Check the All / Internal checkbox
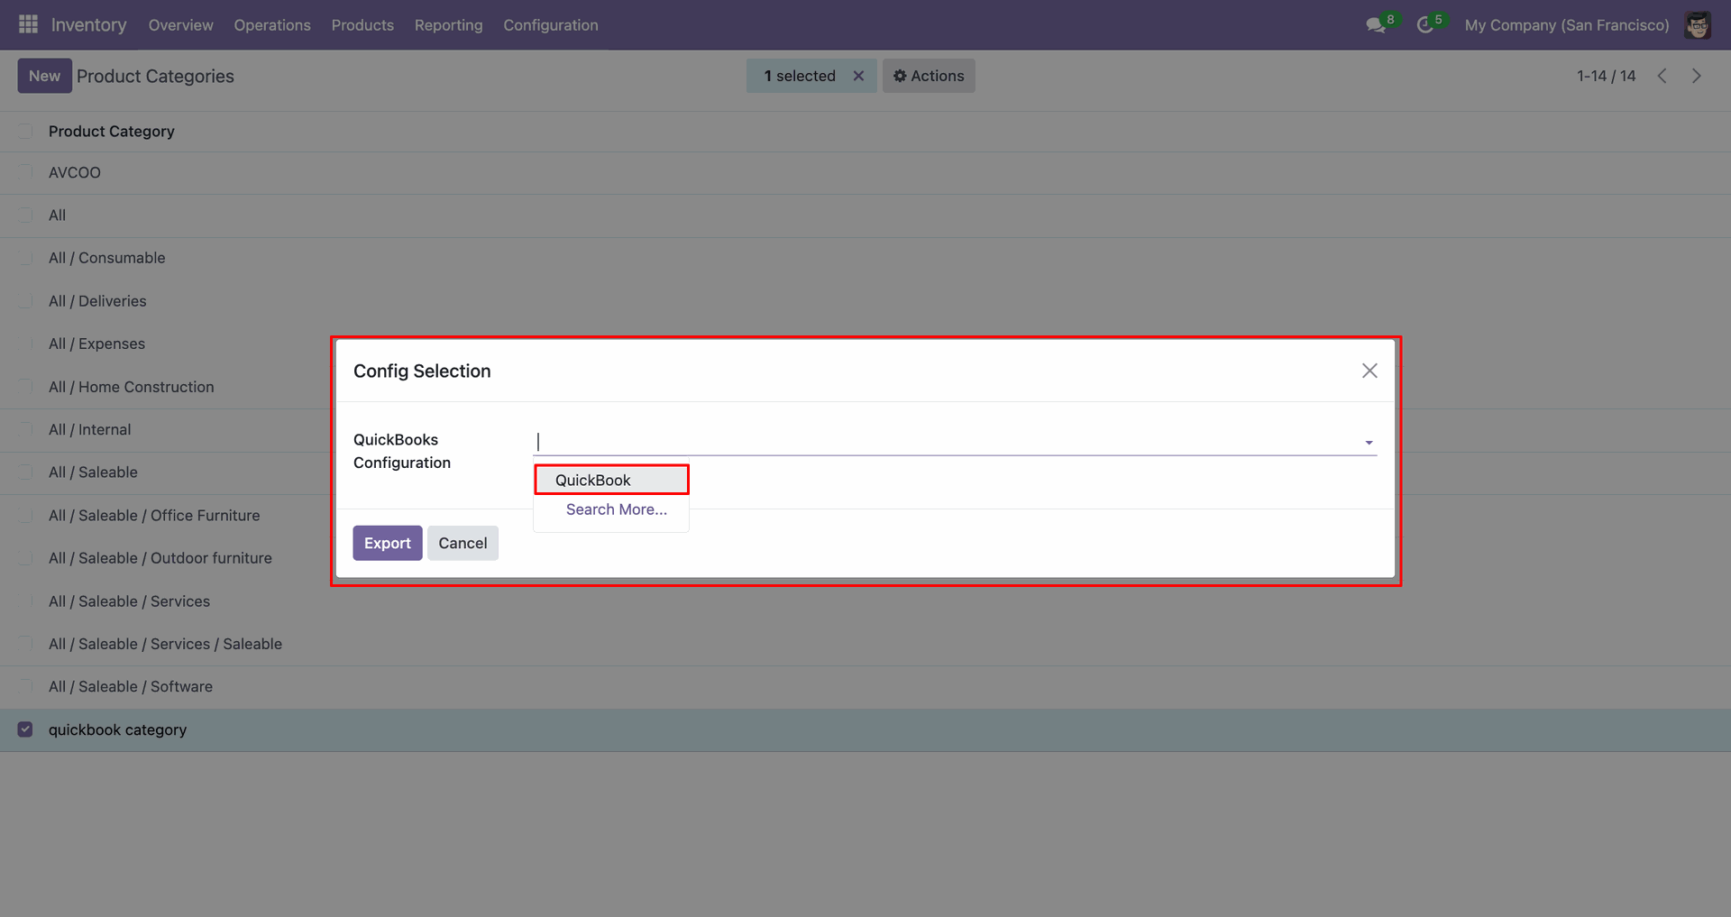This screenshot has height=917, width=1731. [25, 429]
